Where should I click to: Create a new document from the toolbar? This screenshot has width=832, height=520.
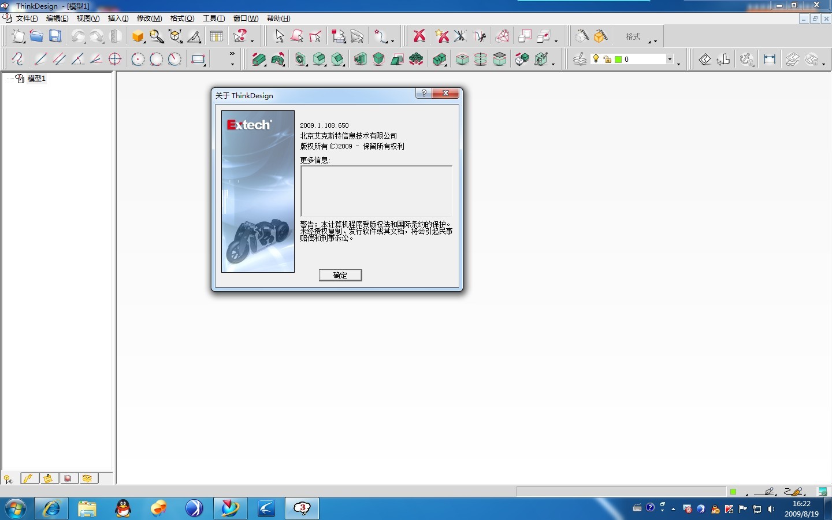(18, 36)
